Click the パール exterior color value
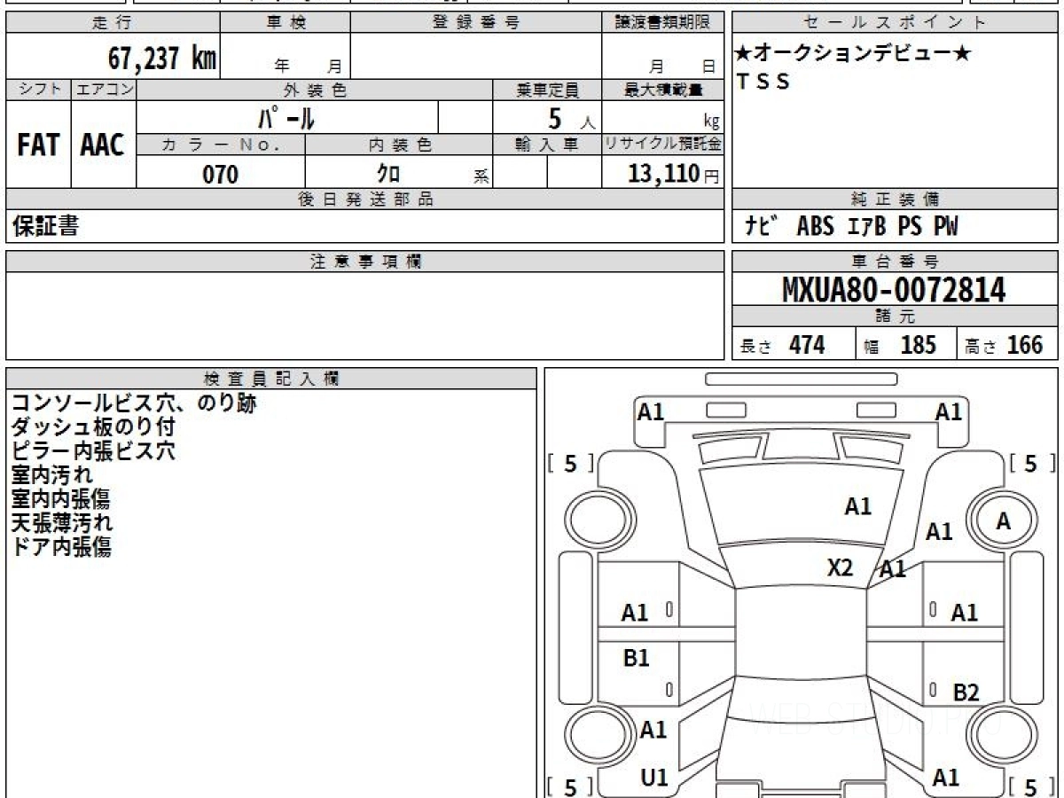1064x798 pixels. coord(286,117)
